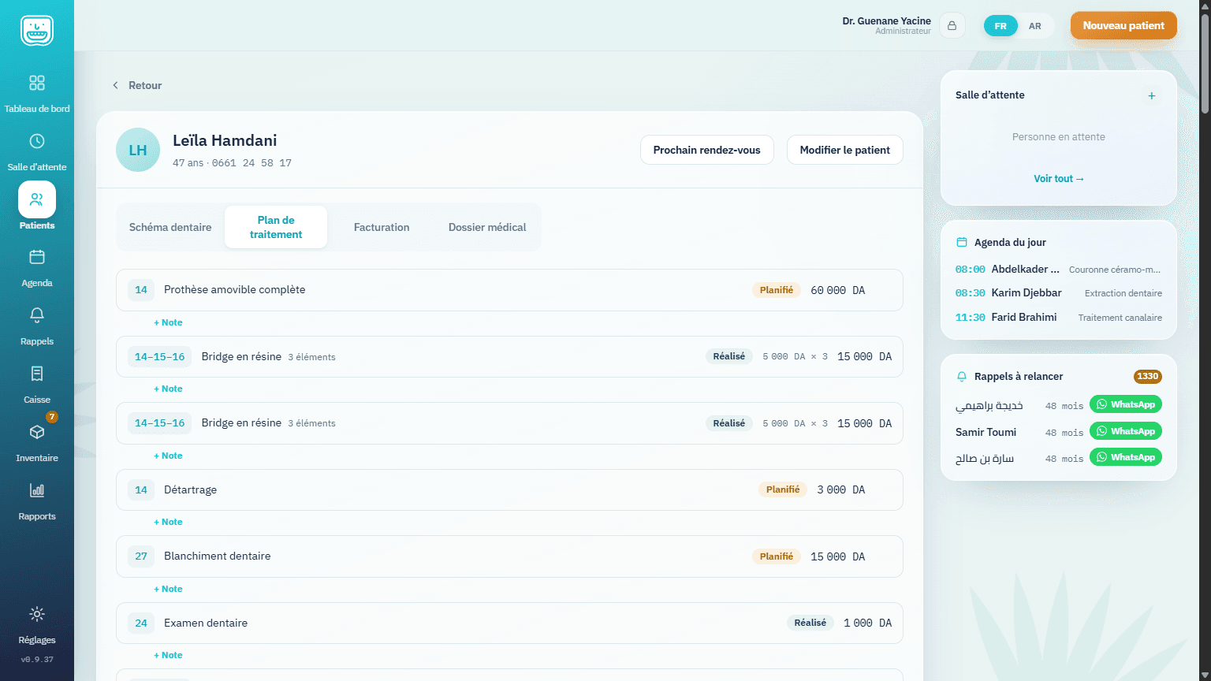
Task: Open the 11:30 Farid Brahimi appointment
Action: coord(1059,317)
